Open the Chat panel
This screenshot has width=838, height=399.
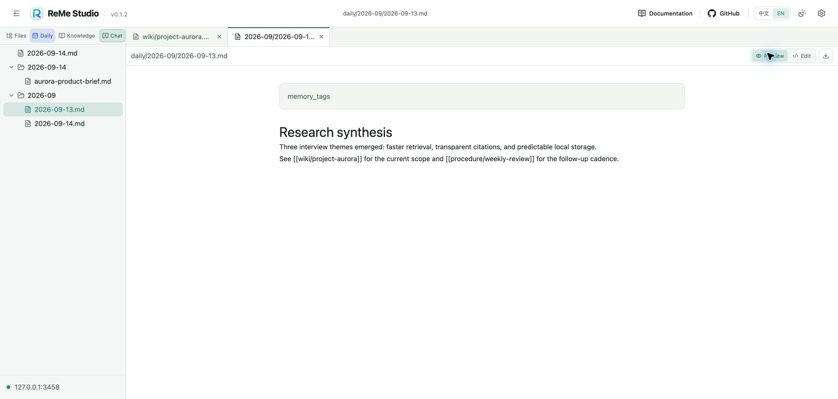112,36
